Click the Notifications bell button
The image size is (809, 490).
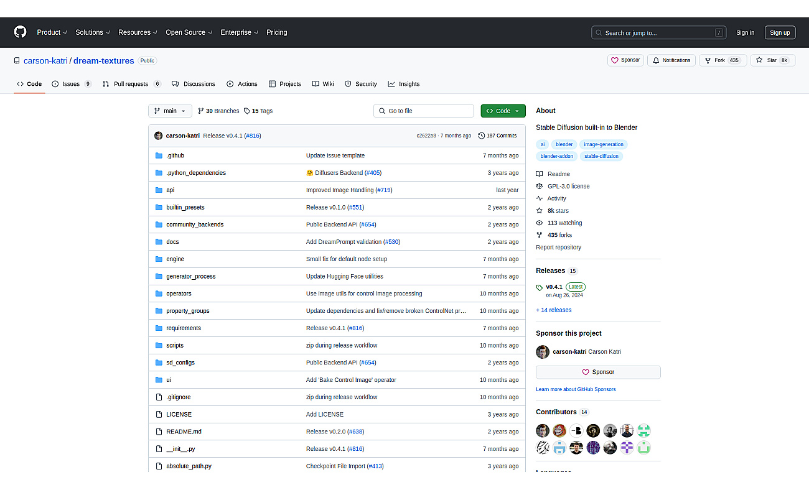671,60
